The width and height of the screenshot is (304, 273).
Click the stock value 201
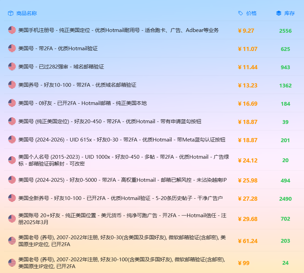point(285,140)
